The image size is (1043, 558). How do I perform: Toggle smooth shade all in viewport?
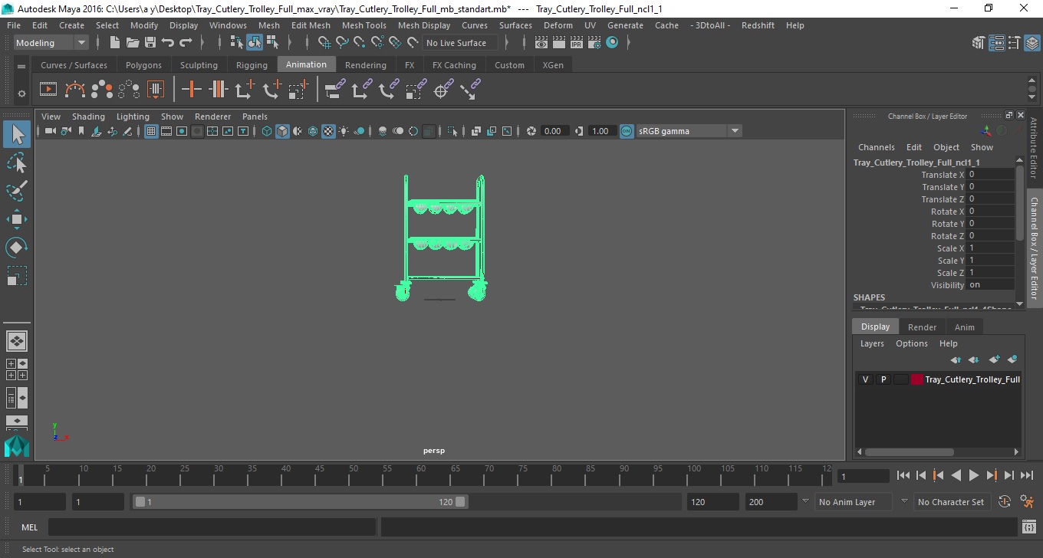click(x=282, y=131)
